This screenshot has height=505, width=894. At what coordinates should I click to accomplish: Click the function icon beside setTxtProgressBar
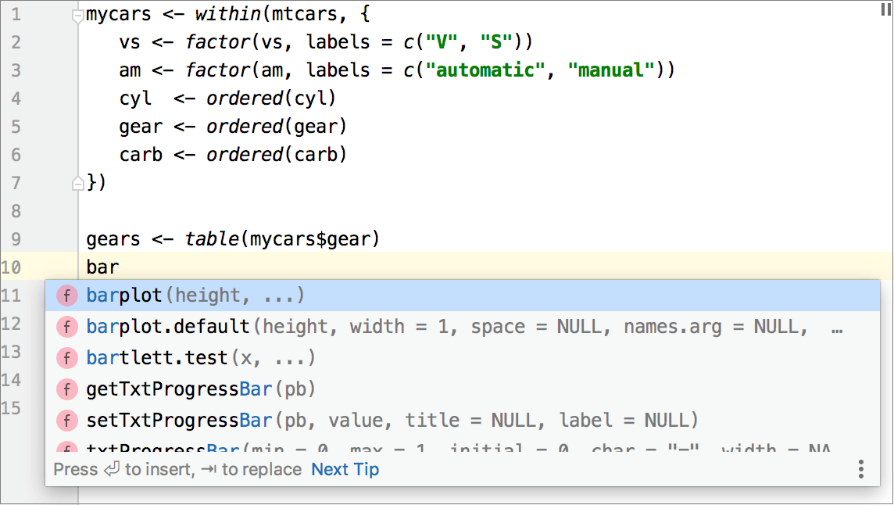66,420
